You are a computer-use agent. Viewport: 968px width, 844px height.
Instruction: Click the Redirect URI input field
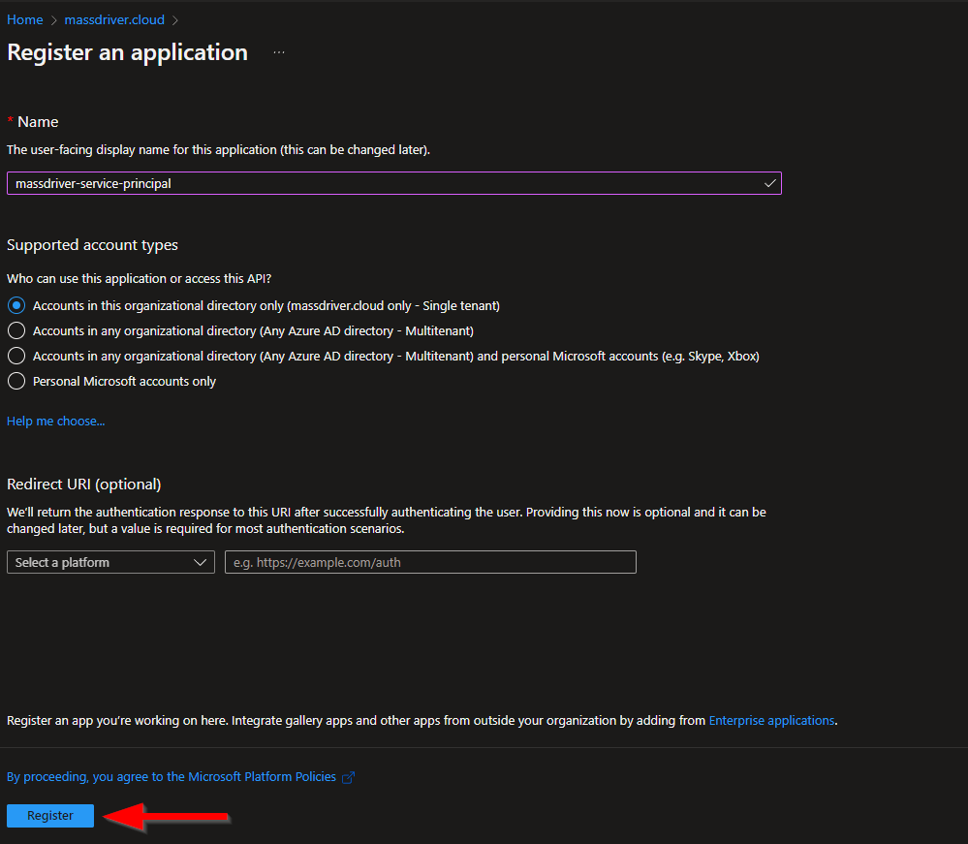tap(430, 562)
